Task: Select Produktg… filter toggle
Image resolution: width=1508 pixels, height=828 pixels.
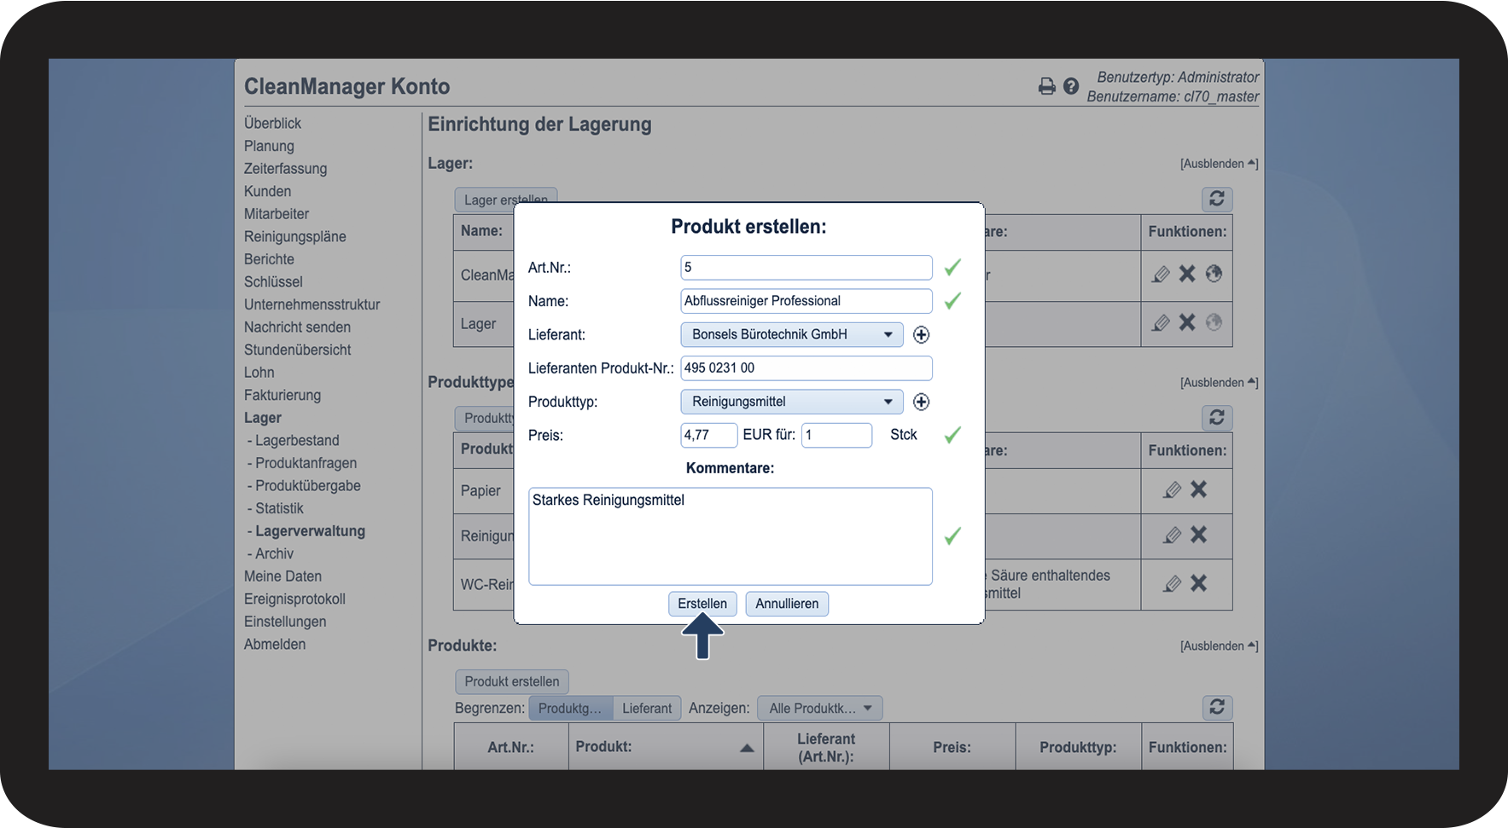Action: (x=570, y=708)
